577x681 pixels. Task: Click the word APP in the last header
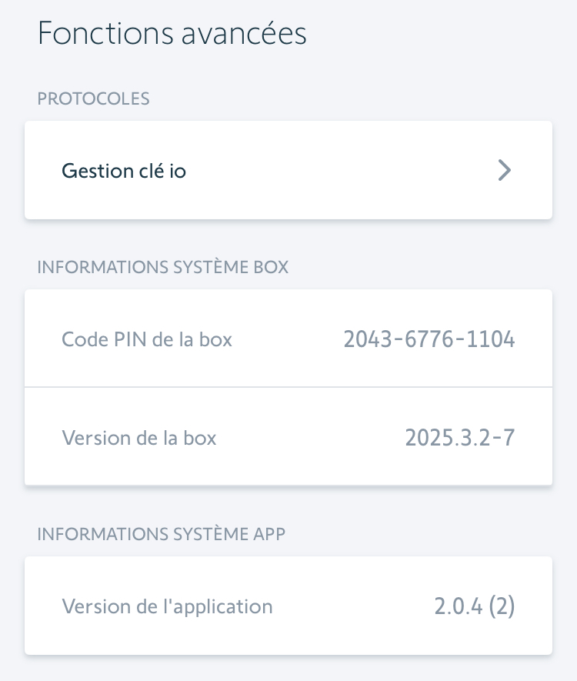point(268,534)
